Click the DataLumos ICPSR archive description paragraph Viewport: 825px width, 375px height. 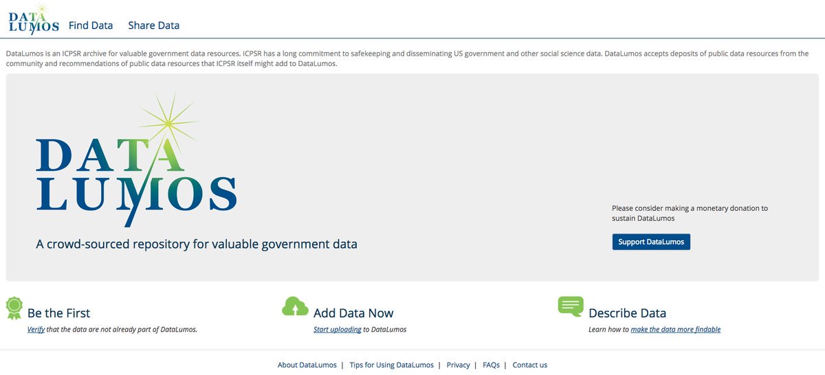(407, 58)
